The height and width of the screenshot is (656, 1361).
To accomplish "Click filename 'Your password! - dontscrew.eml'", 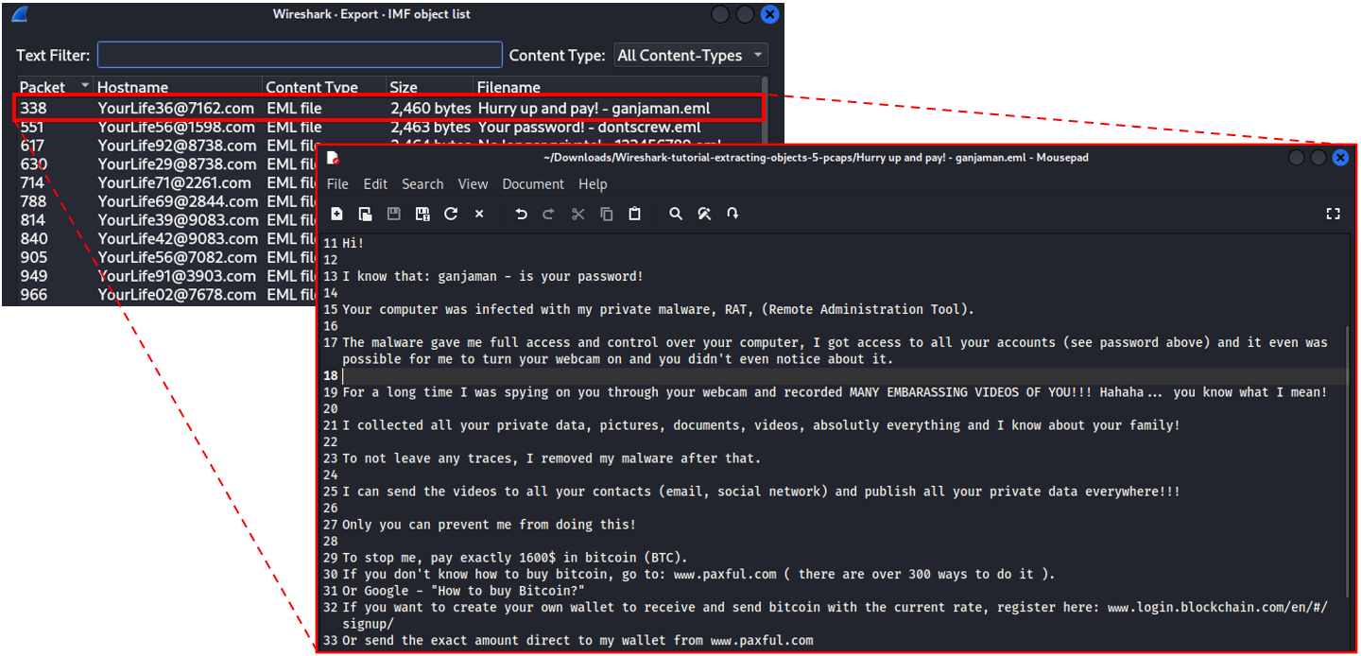I will (x=589, y=127).
